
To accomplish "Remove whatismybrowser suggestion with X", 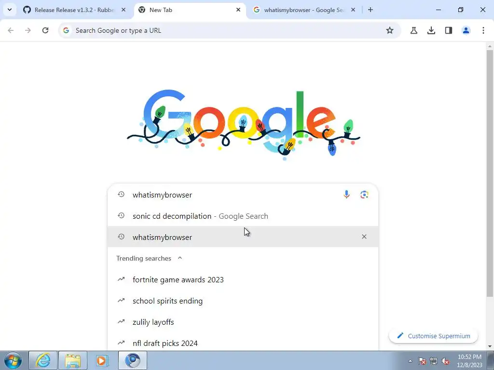I will 364,237.
